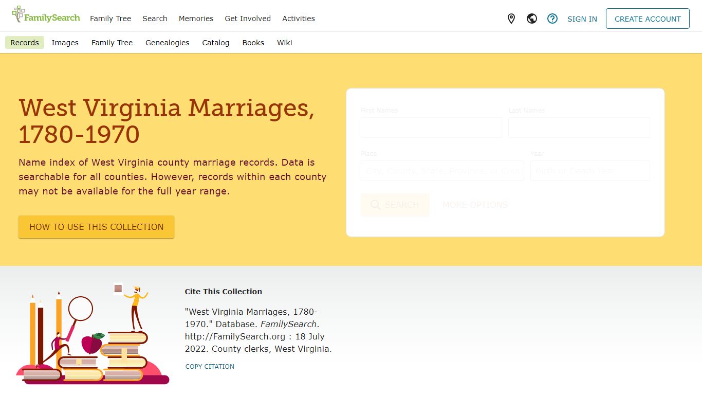
Task: Click How To Use This Collection
Action: click(97, 227)
